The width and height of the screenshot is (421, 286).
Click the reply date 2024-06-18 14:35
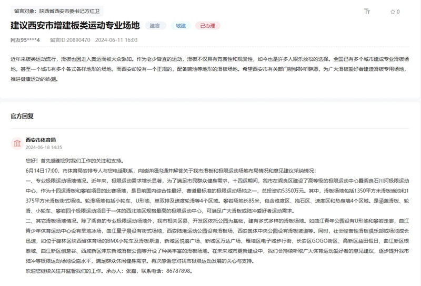point(44,147)
